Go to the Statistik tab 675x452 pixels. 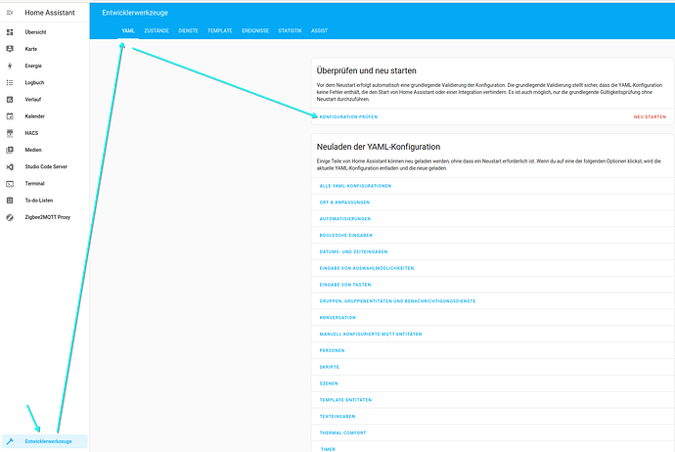(290, 30)
